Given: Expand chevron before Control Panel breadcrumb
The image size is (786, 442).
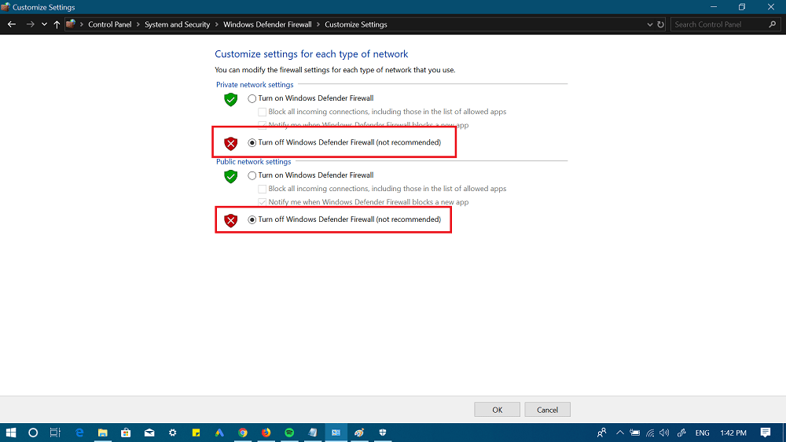Looking at the screenshot, I should pyautogui.click(x=82, y=24).
